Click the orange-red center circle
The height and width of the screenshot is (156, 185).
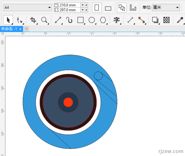click(68, 102)
